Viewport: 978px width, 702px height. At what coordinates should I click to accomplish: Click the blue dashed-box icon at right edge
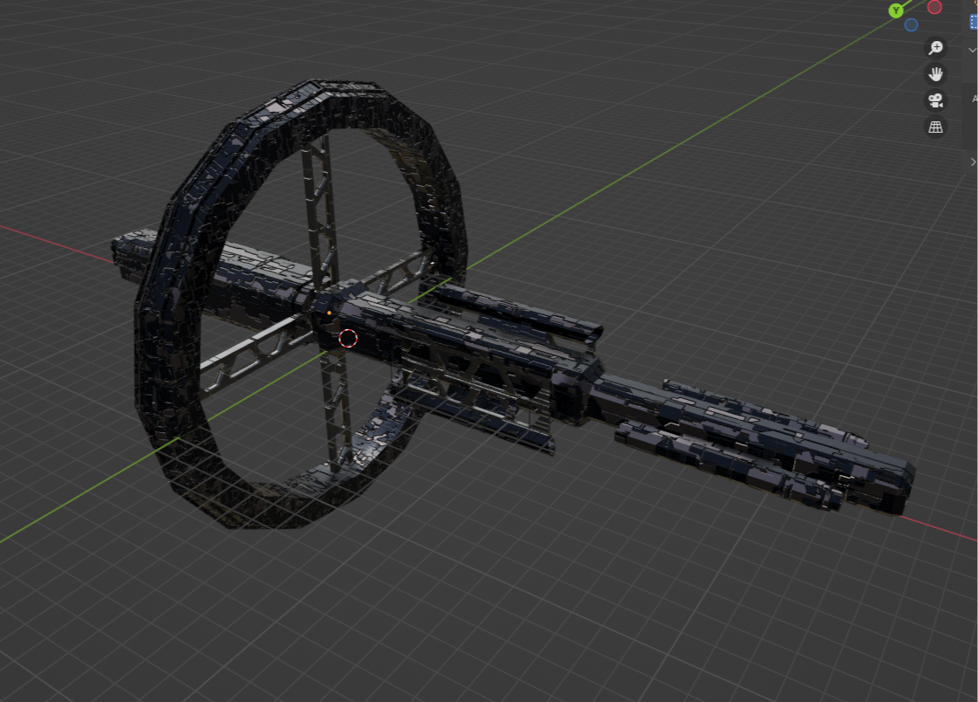click(974, 22)
